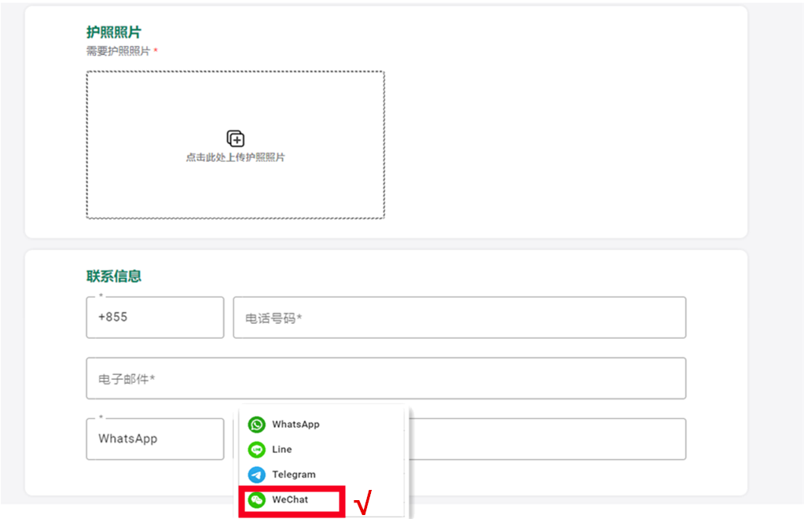Click the blue Telegram icon
804x519 pixels.
(257, 475)
